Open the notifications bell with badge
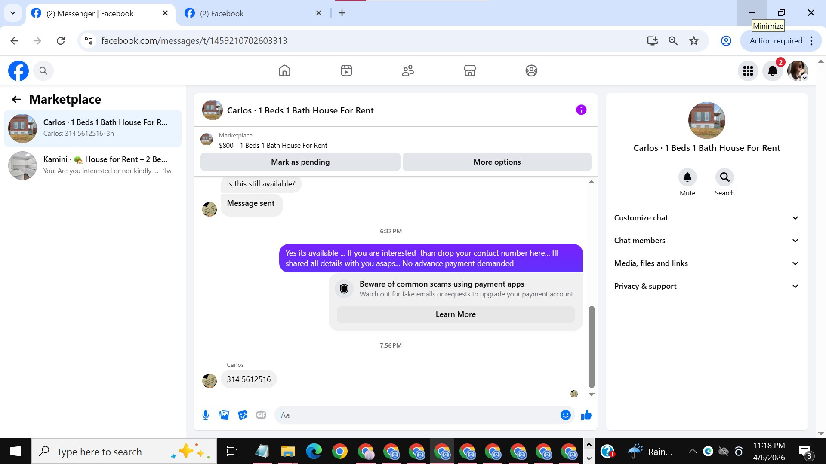 773,71
